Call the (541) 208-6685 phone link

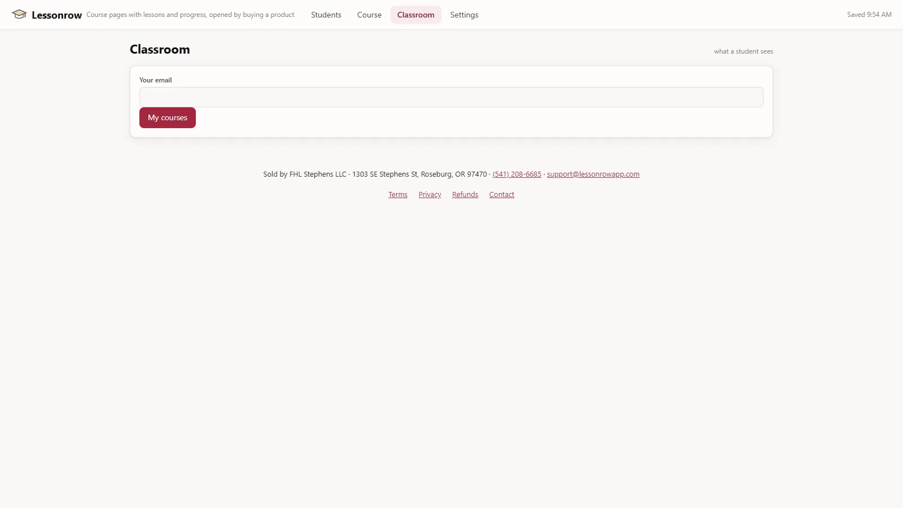click(x=517, y=174)
